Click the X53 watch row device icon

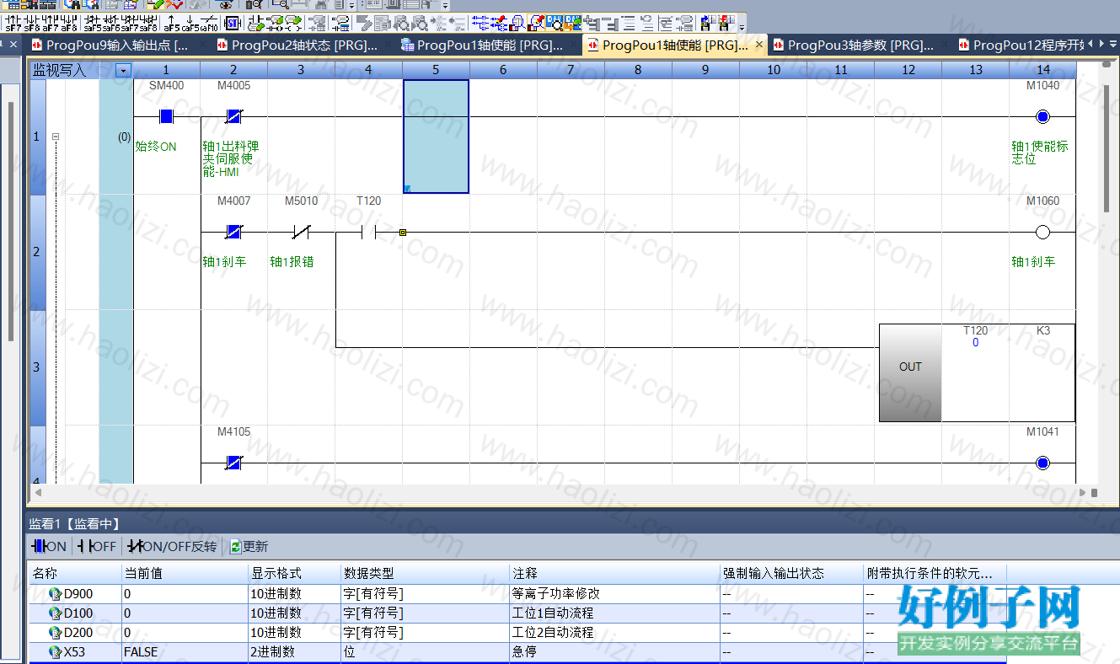55,651
